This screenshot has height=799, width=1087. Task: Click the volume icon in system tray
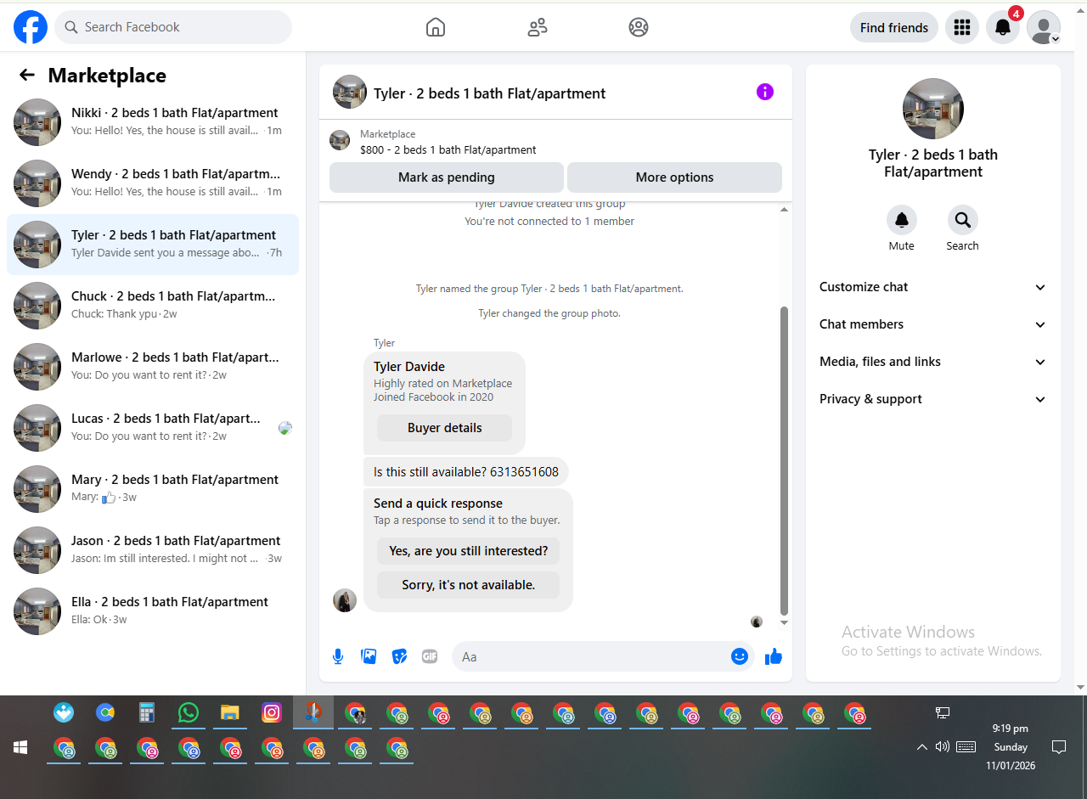943,747
